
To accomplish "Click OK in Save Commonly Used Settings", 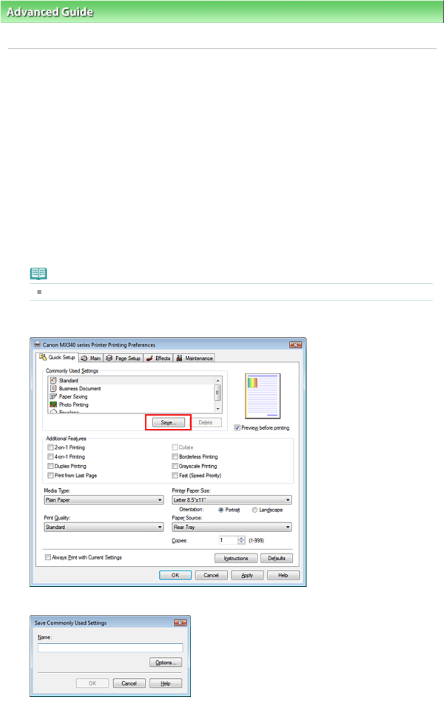I will pyautogui.click(x=92, y=683).
